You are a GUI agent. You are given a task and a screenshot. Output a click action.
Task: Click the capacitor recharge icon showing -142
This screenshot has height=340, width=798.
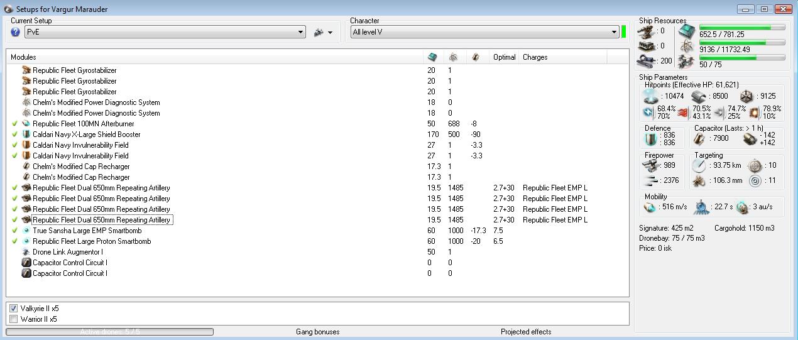tap(749, 139)
